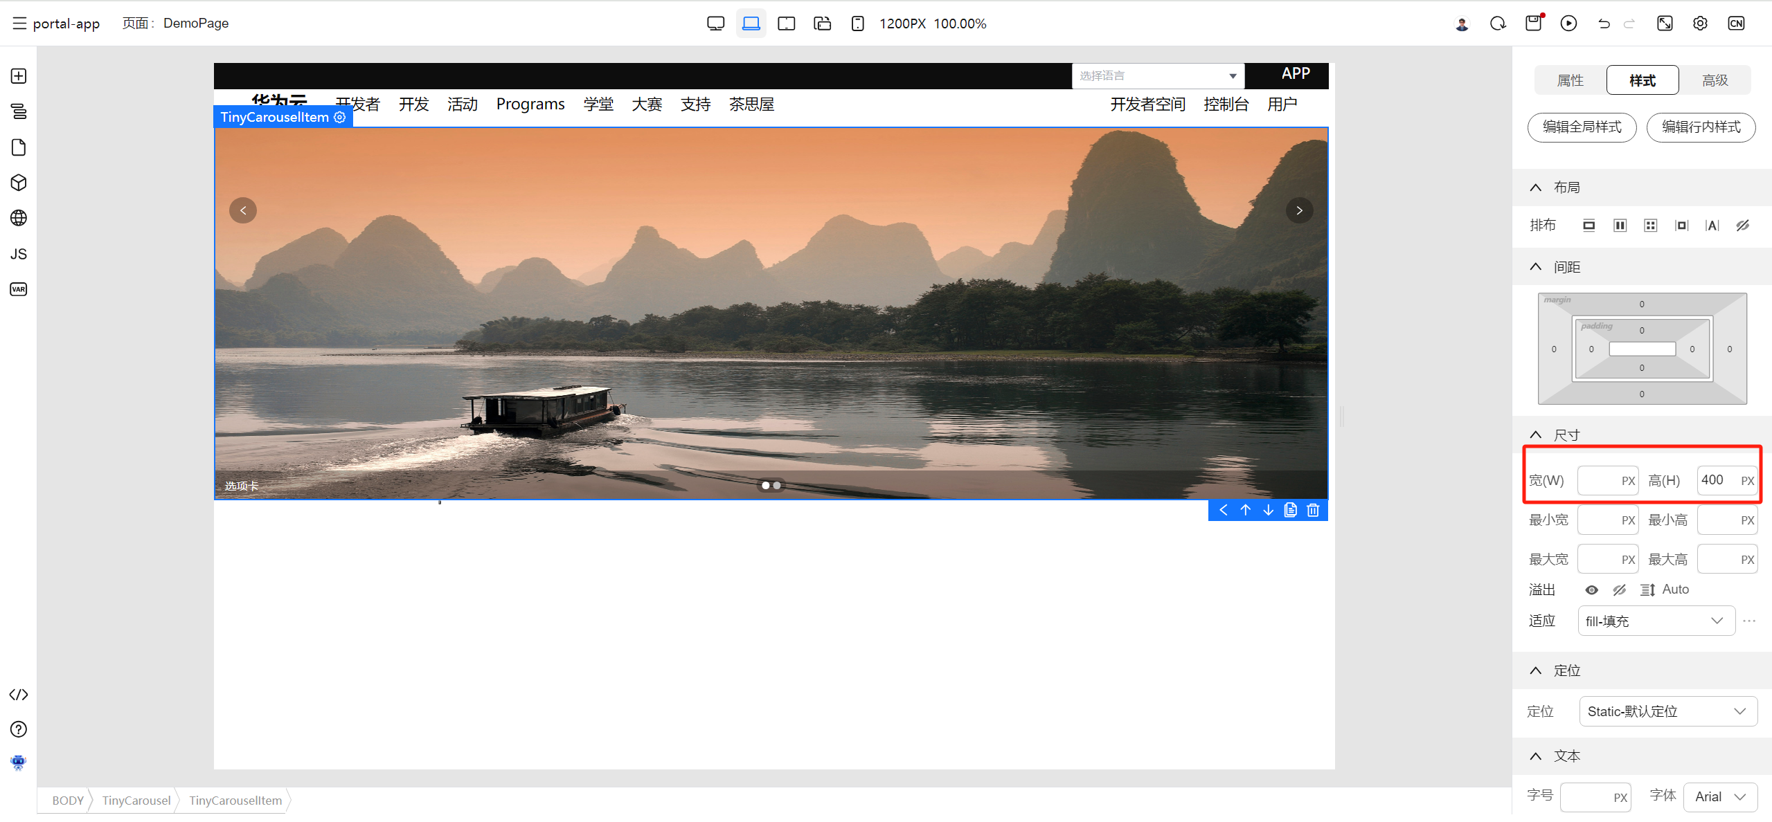The height and width of the screenshot is (822, 1772).
Task: Switch to the 高级 tab
Action: coord(1715,80)
